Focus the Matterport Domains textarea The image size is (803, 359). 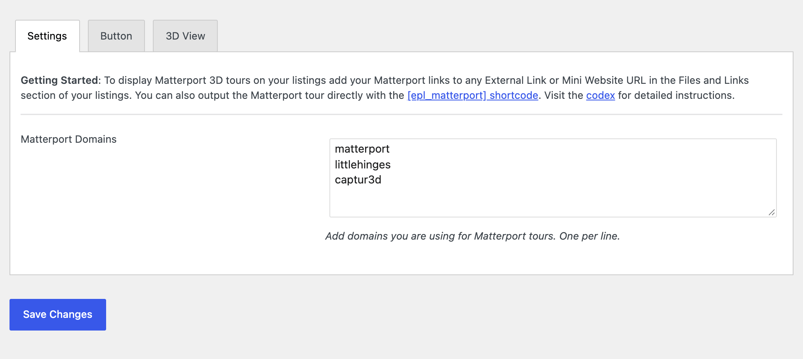tap(553, 178)
